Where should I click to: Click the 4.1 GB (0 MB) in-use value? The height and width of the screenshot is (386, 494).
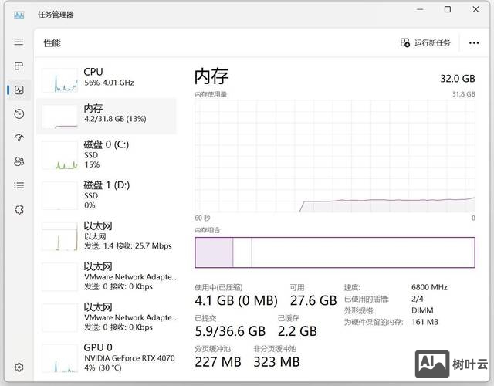(x=236, y=300)
